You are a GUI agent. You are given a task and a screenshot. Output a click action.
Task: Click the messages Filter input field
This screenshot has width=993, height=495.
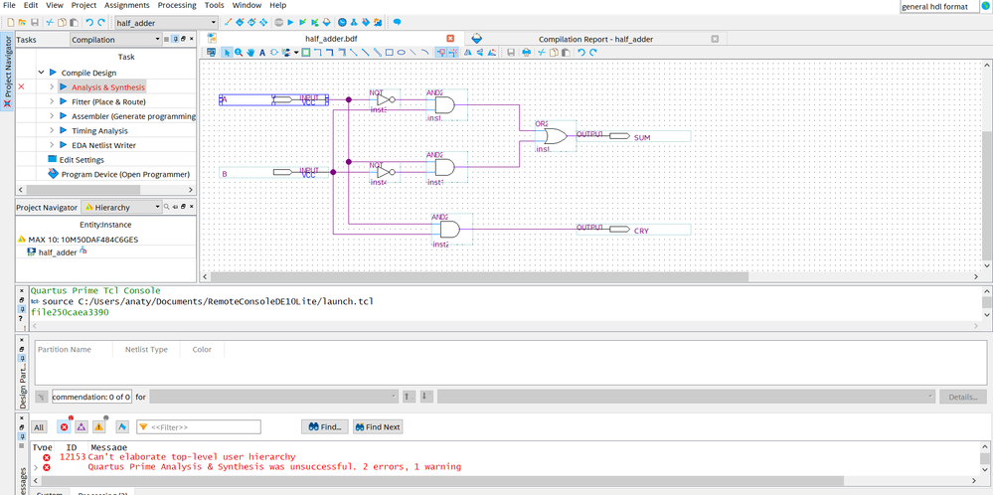203,426
